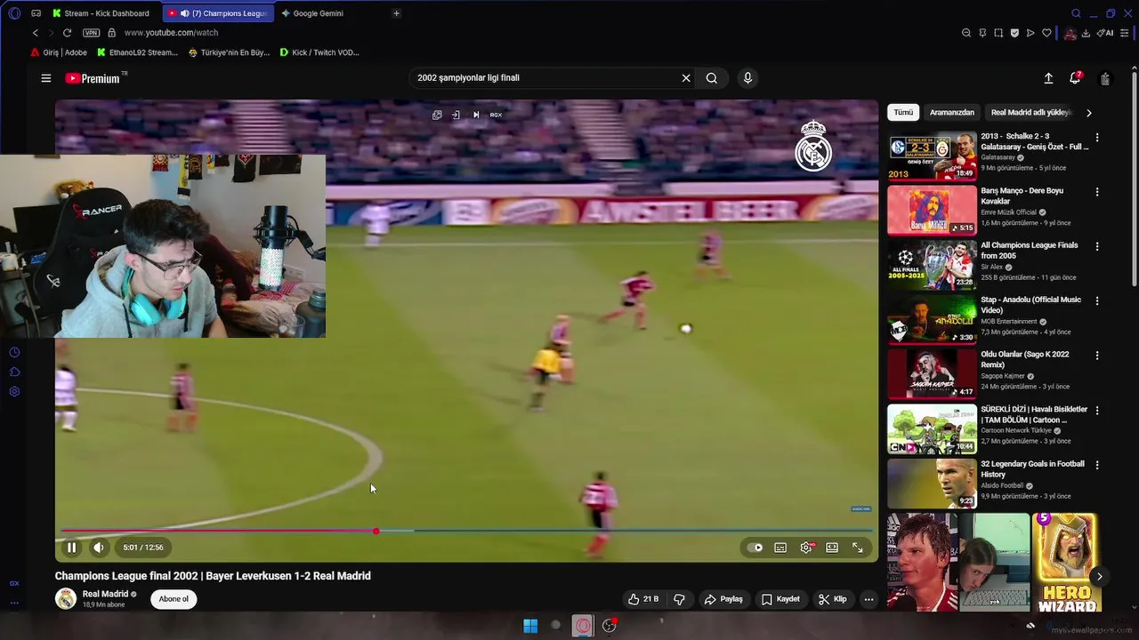The image size is (1139, 640).
Task: Switch to Google Gemini browser tab
Action: pos(318,13)
